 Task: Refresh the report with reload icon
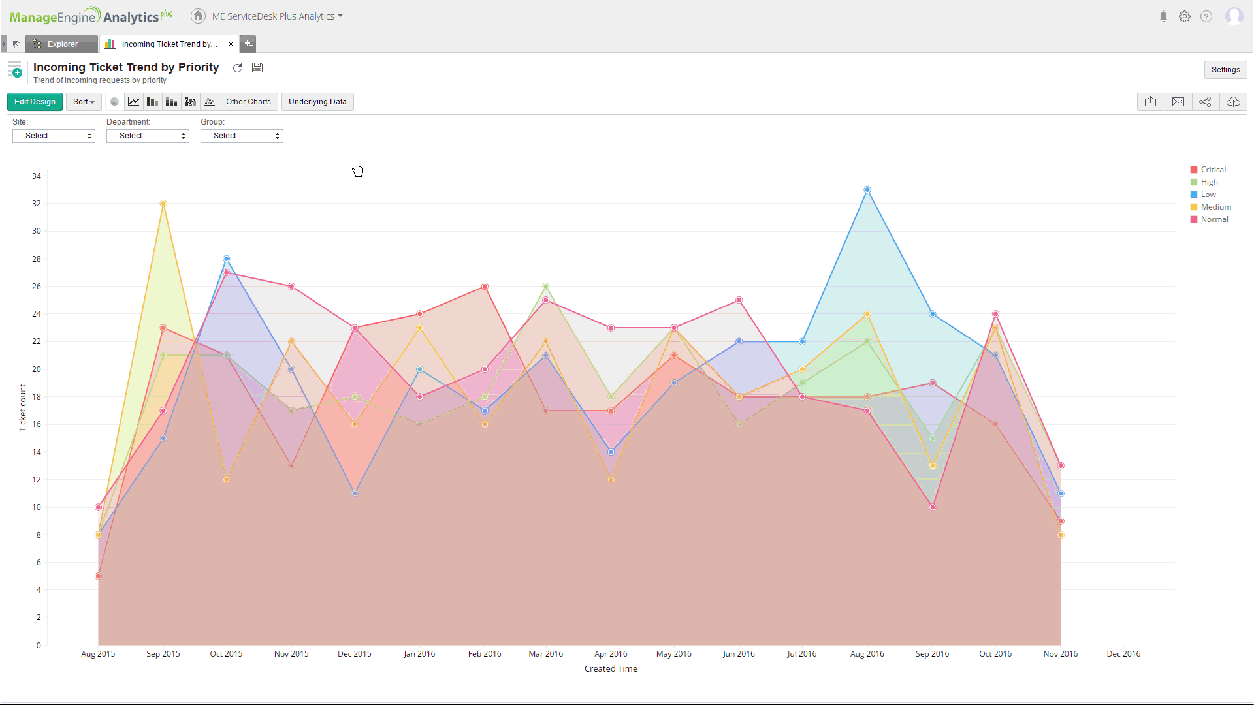point(238,68)
